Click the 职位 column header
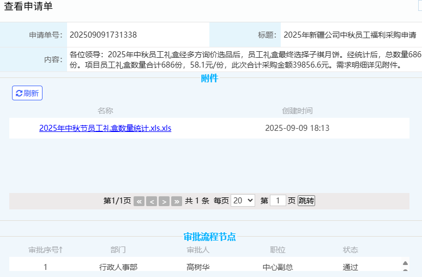Screen dimensions: 422x277 coord(278,250)
